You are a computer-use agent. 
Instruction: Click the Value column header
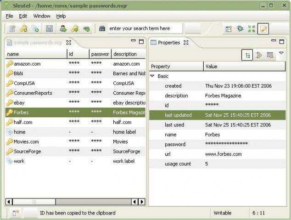pyautogui.click(x=245, y=66)
